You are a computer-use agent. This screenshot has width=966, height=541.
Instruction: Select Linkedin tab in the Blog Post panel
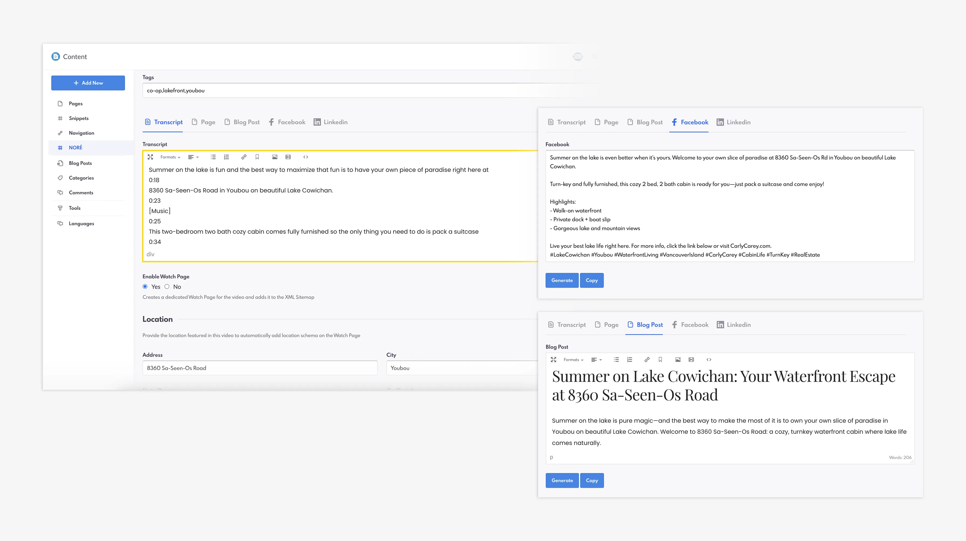734,325
